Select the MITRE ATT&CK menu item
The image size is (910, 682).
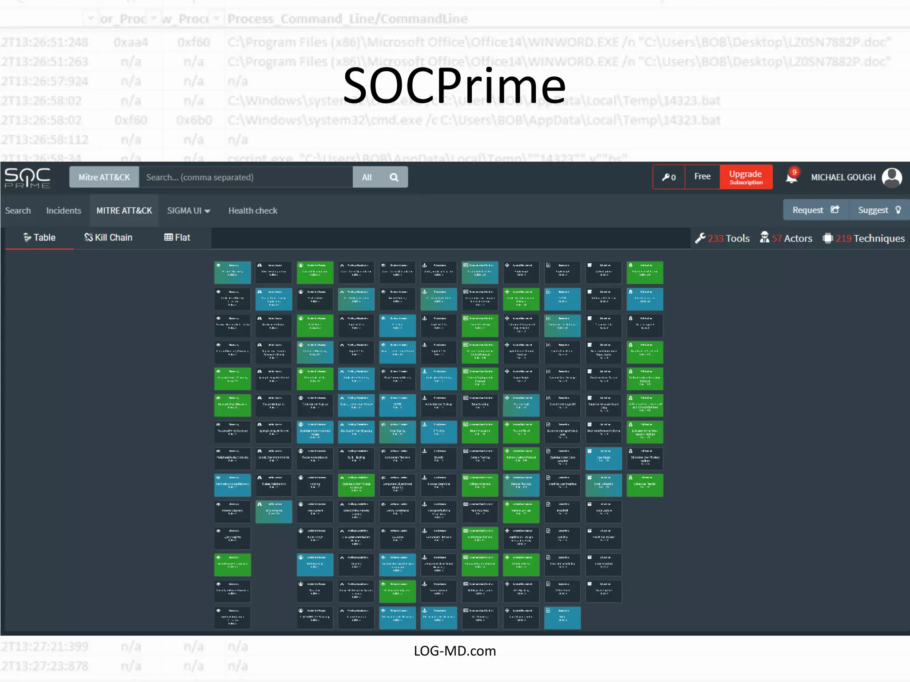pyautogui.click(x=124, y=210)
